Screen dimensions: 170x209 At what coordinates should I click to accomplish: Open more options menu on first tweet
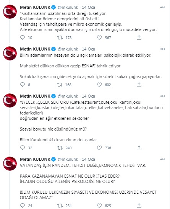(163, 7)
